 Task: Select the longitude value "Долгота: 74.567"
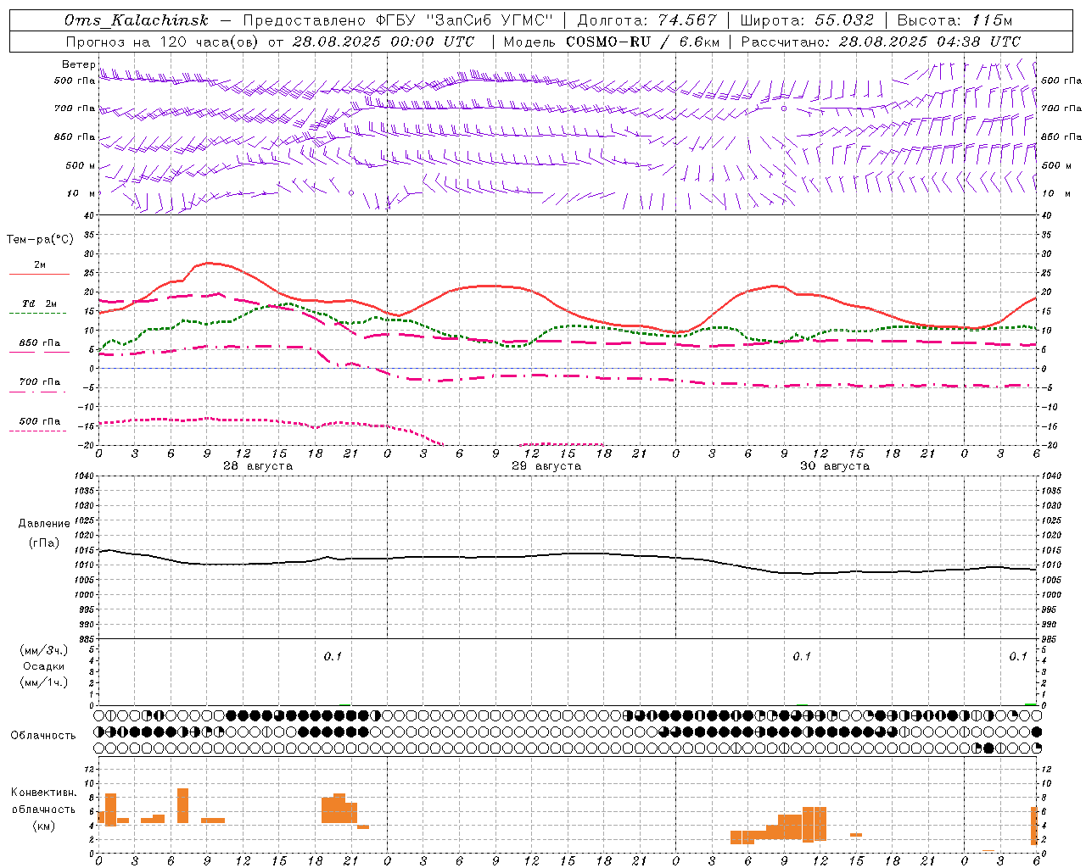coord(647,20)
